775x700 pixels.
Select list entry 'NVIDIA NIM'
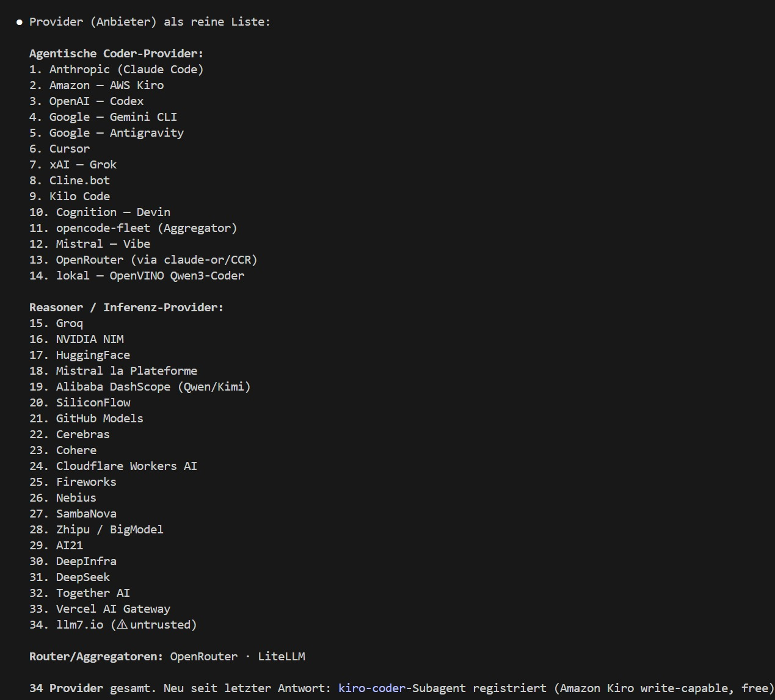coord(90,339)
